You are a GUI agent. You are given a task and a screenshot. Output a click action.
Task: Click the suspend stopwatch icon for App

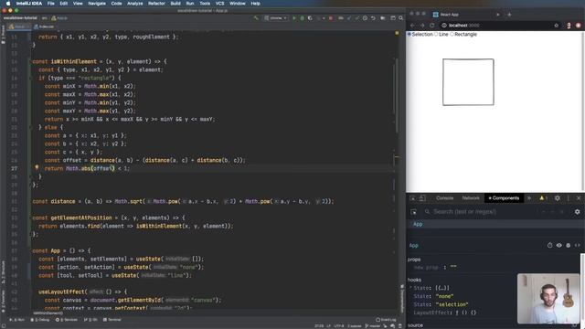549,246
